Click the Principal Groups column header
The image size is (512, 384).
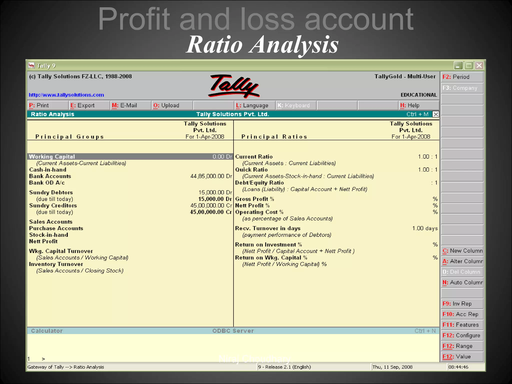[x=69, y=137]
